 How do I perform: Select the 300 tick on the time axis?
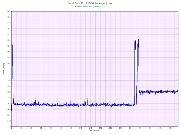point(110,128)
